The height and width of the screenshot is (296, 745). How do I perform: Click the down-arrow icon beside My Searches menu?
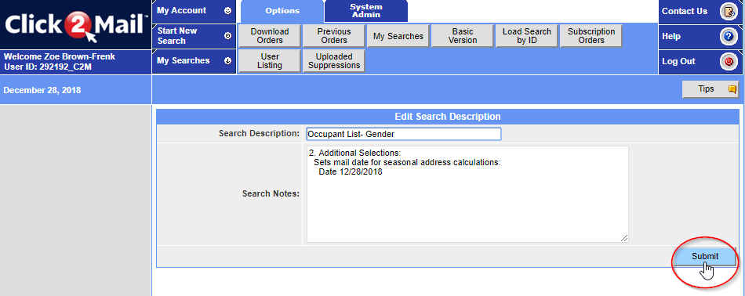[227, 61]
